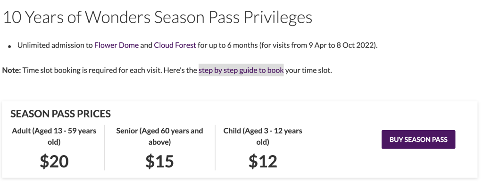This screenshot has width=483, height=190.
Task: Select the Senior (Aged 60 and above) label
Action: [159, 136]
